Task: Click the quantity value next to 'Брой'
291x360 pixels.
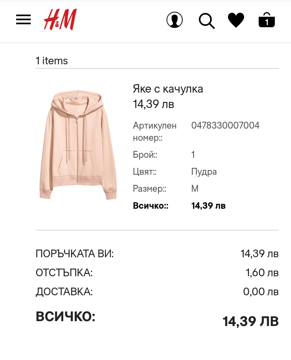Action: tap(193, 155)
